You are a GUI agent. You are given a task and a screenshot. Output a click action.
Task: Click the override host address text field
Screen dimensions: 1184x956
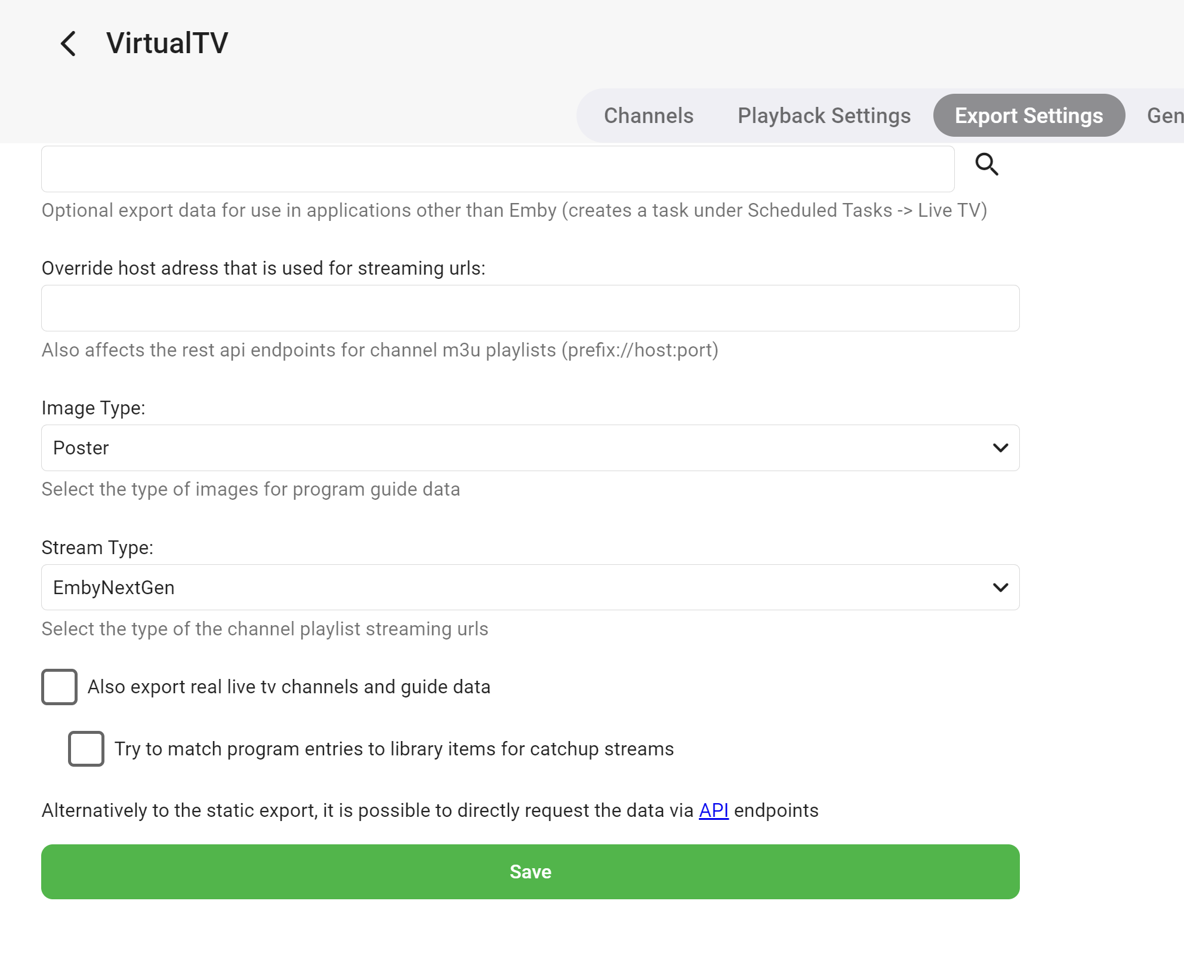click(530, 308)
